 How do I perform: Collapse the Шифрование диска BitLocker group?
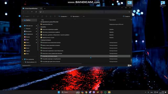pyautogui.click(x=40, y=22)
